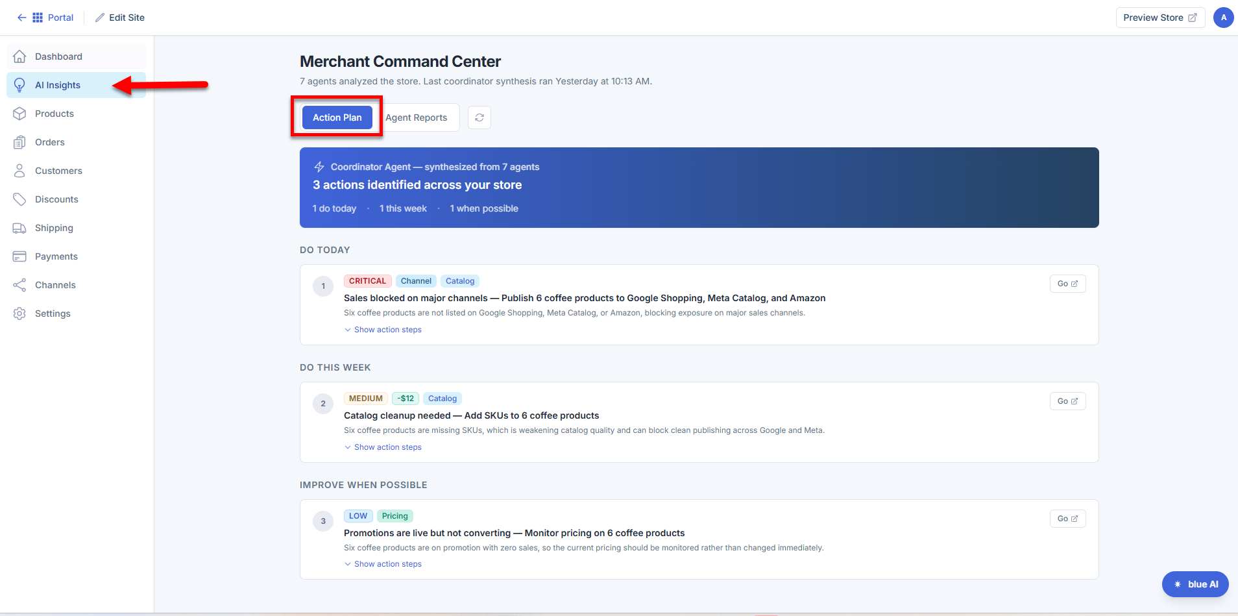Click the Channel tag on action 1
Screen dimensions: 1238x616
[x=416, y=281]
